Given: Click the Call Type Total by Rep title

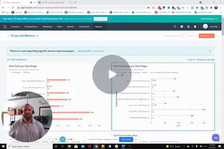Looking at the screenshot, I should coord(125,135).
